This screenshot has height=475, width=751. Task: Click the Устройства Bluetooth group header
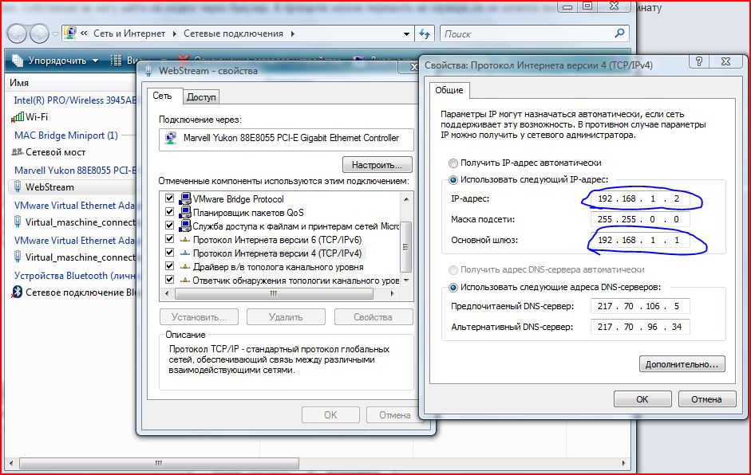coord(75,276)
